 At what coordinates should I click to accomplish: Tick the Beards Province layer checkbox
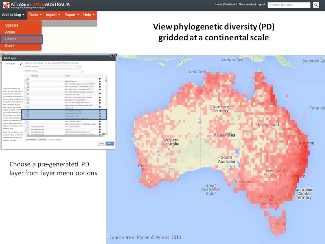(x=26, y=81)
